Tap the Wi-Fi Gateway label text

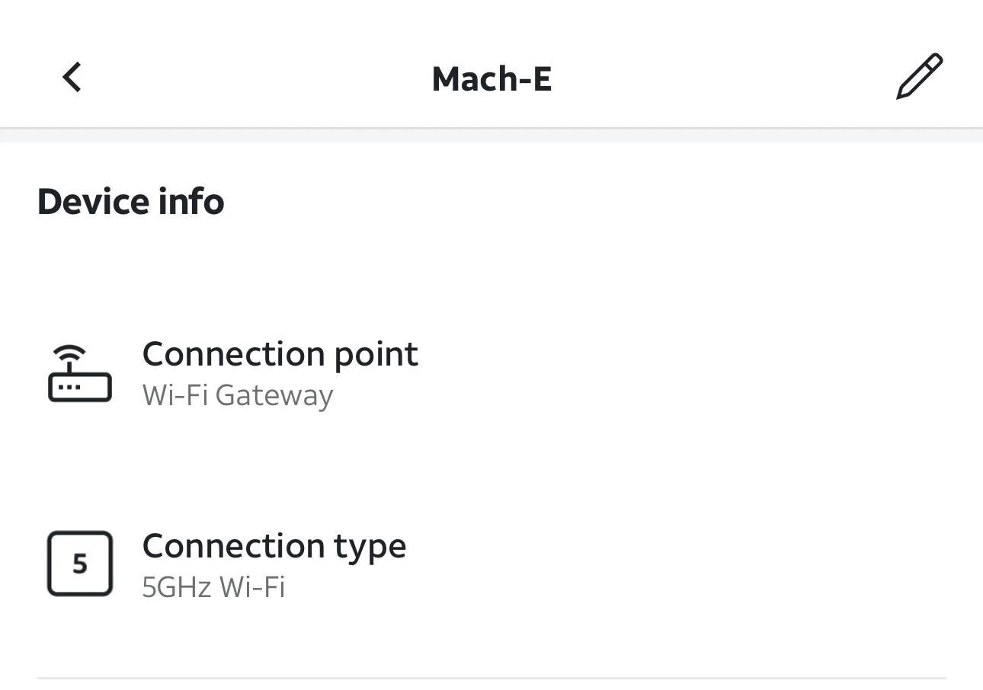(x=237, y=395)
